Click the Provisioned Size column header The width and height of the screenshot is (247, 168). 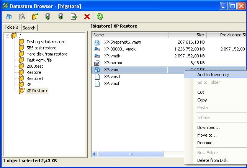pyautogui.click(x=227, y=35)
